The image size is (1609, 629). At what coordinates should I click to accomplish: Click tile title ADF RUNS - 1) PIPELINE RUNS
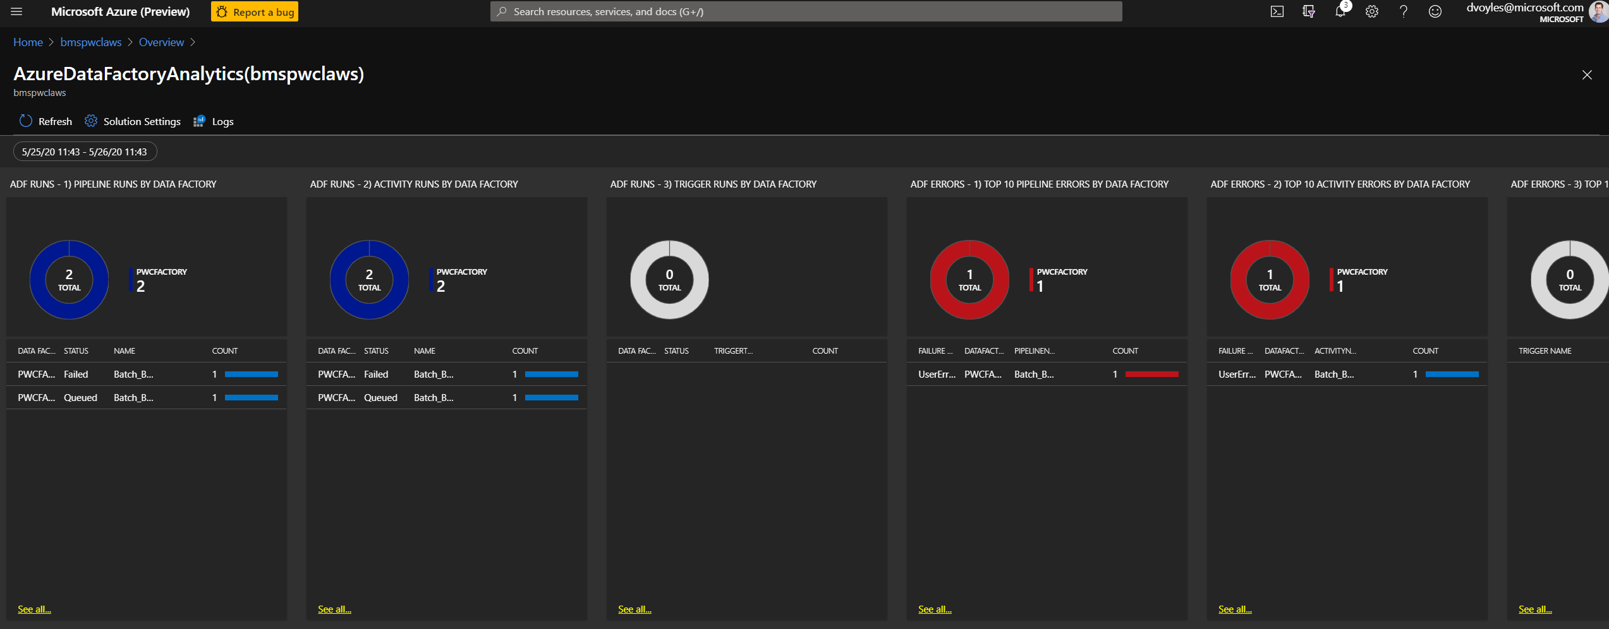click(113, 184)
